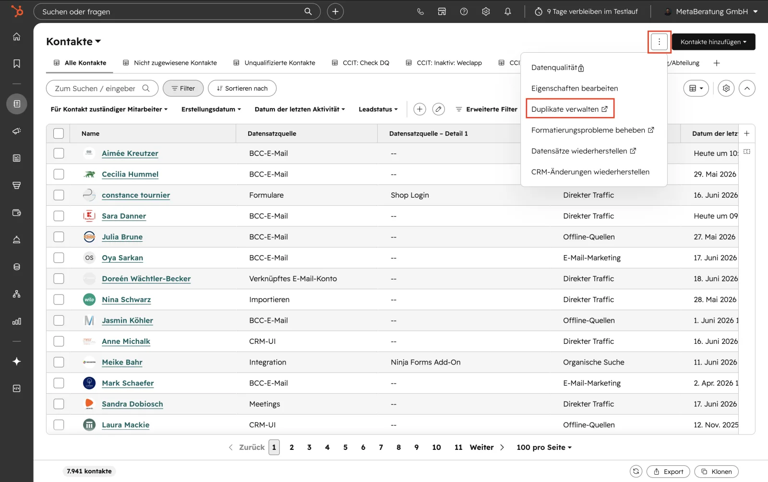Select the checkbox next to Nina Schwarz
768x482 pixels.
coord(59,300)
